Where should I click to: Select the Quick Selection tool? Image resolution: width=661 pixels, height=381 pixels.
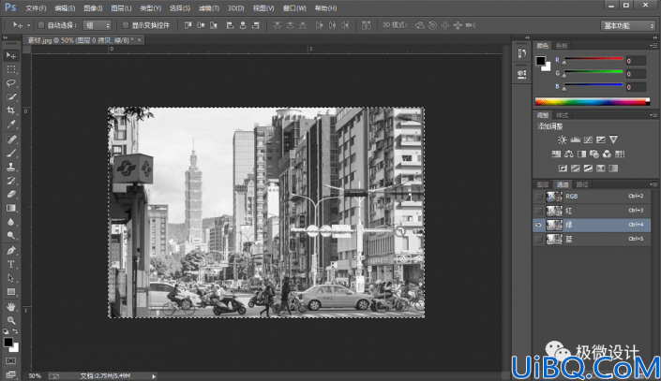coord(11,96)
